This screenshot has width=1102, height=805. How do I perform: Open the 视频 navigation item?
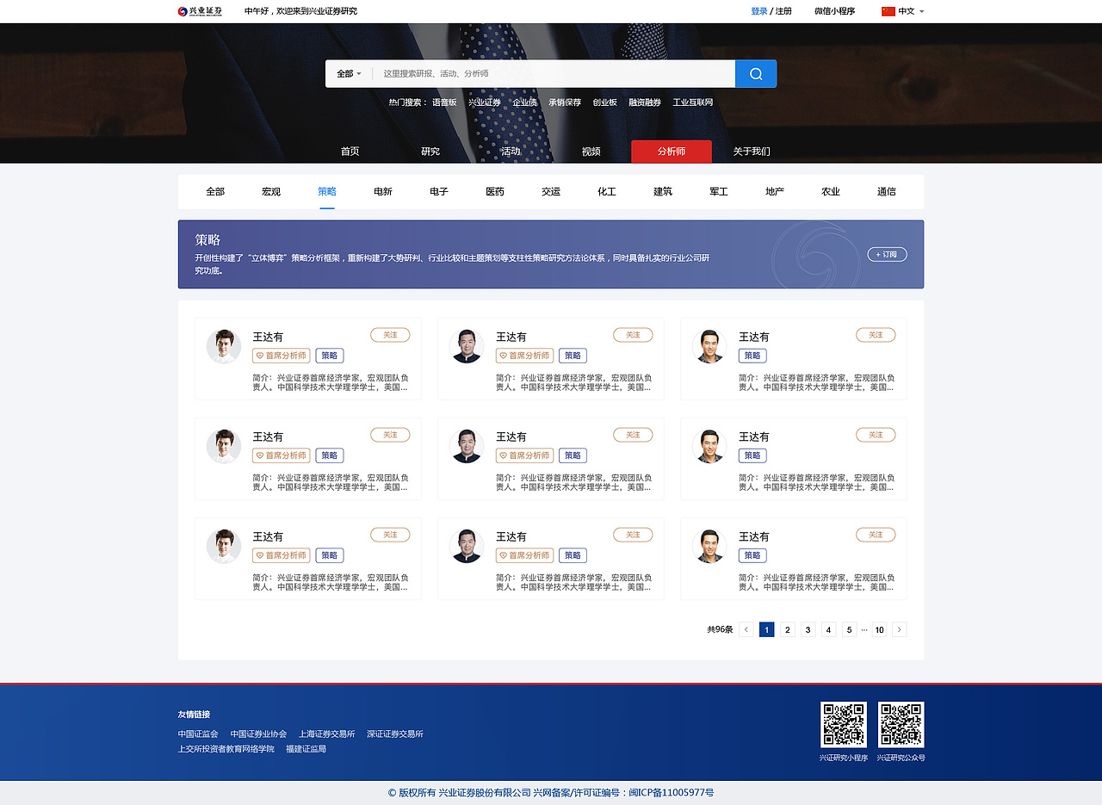pyautogui.click(x=591, y=152)
